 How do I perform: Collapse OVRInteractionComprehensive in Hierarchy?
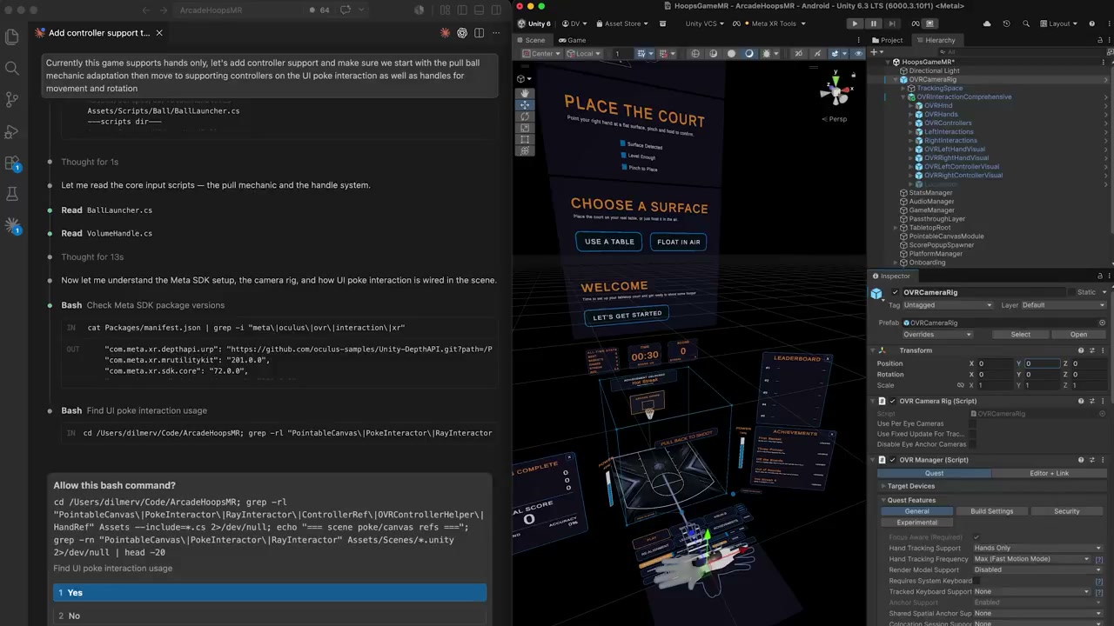903,97
